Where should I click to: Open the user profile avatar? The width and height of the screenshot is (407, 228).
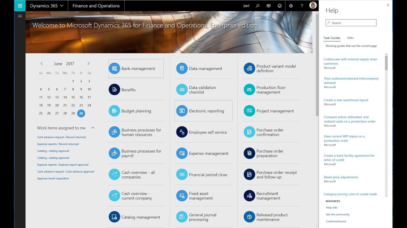point(313,5)
